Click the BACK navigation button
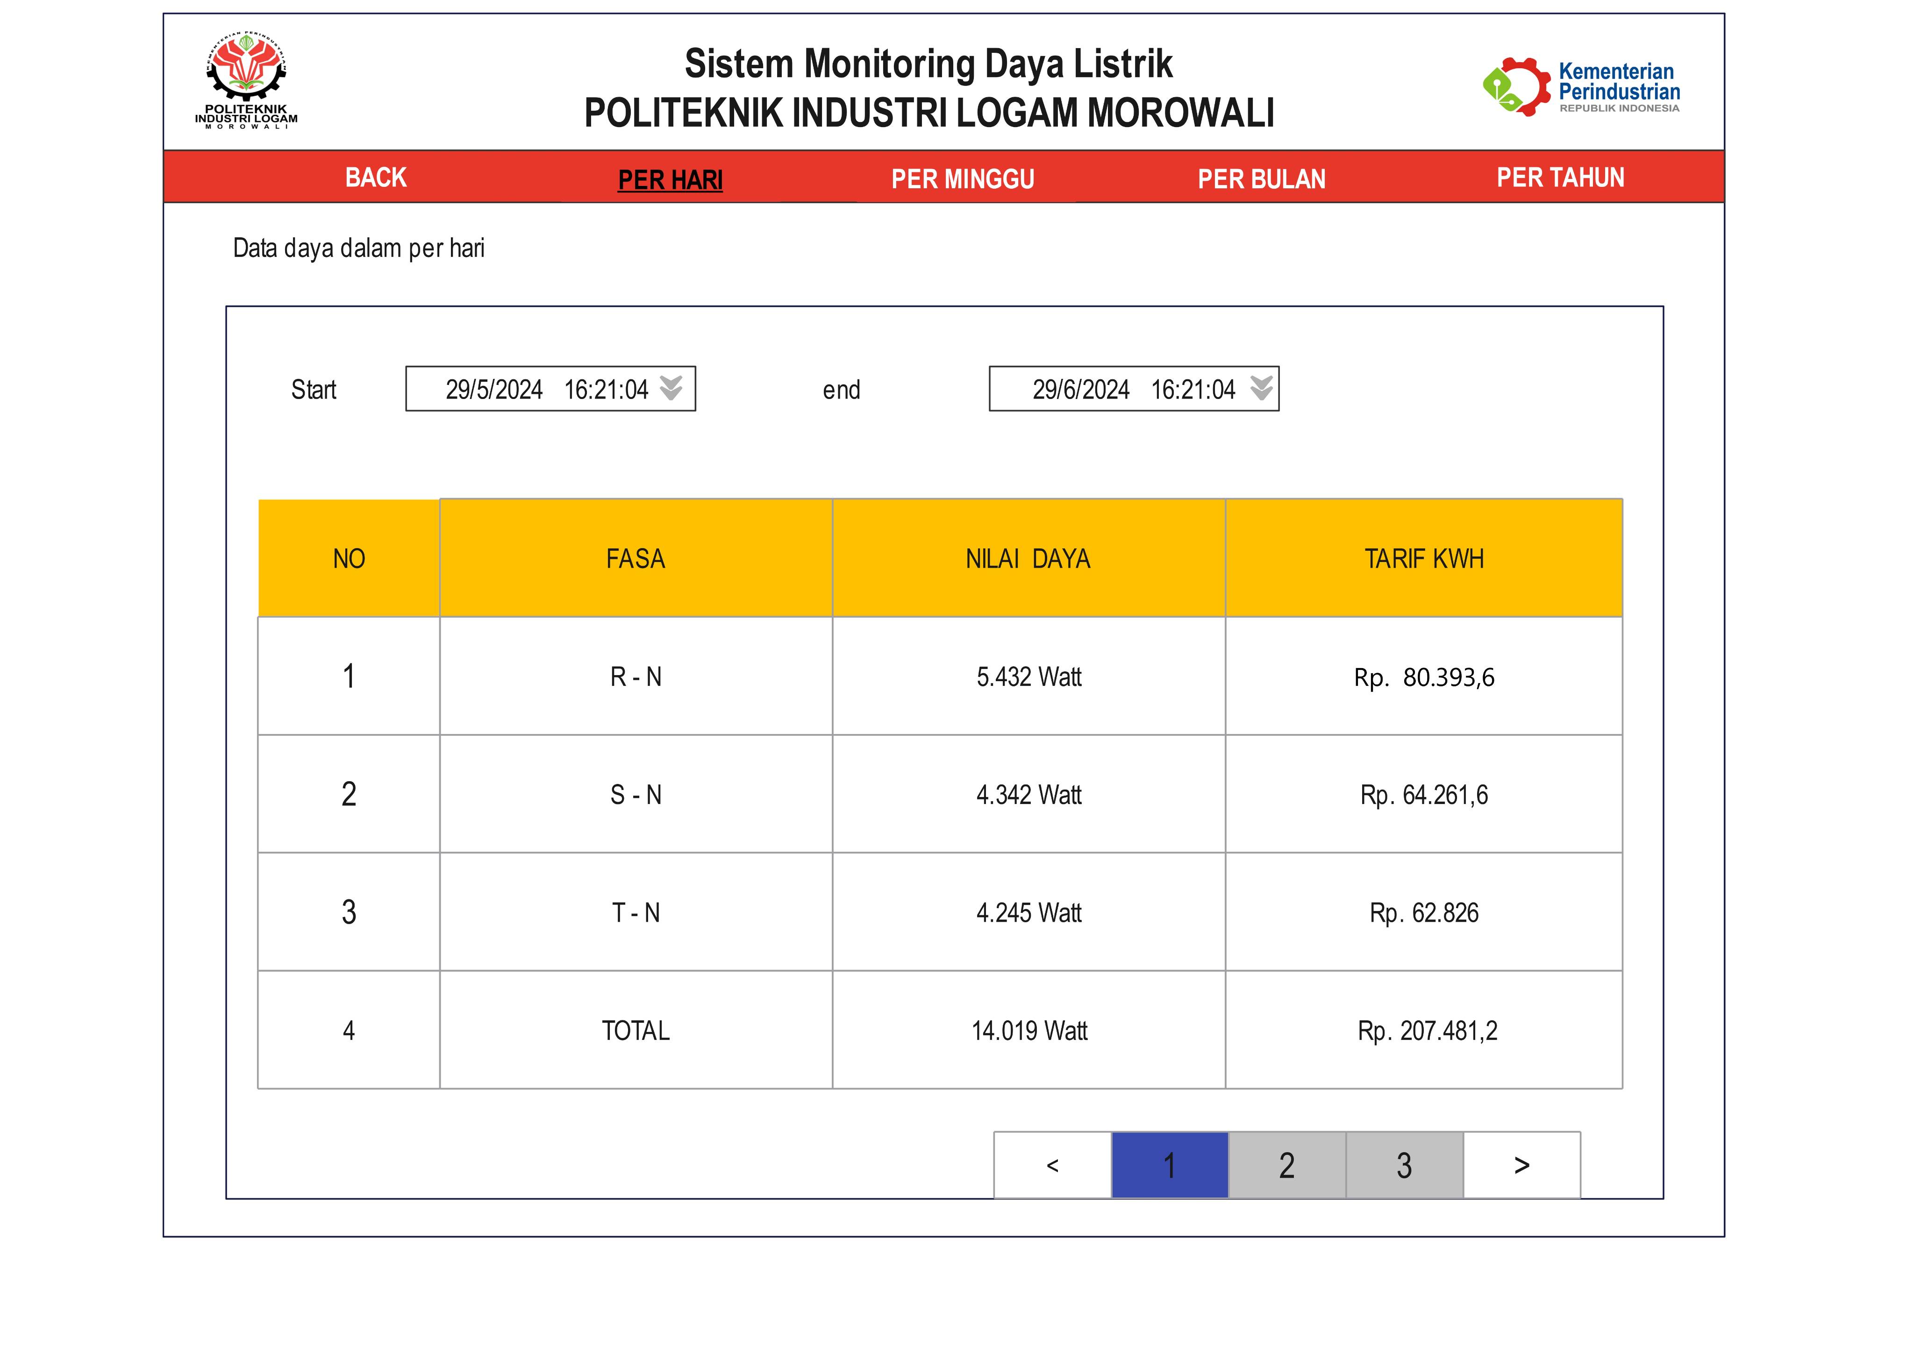Image resolution: width=1914 pixels, height=1353 pixels. [x=375, y=178]
